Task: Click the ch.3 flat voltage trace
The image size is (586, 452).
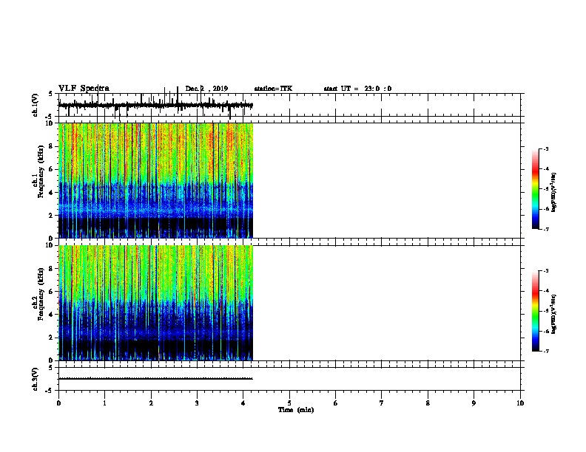Action: [x=156, y=379]
